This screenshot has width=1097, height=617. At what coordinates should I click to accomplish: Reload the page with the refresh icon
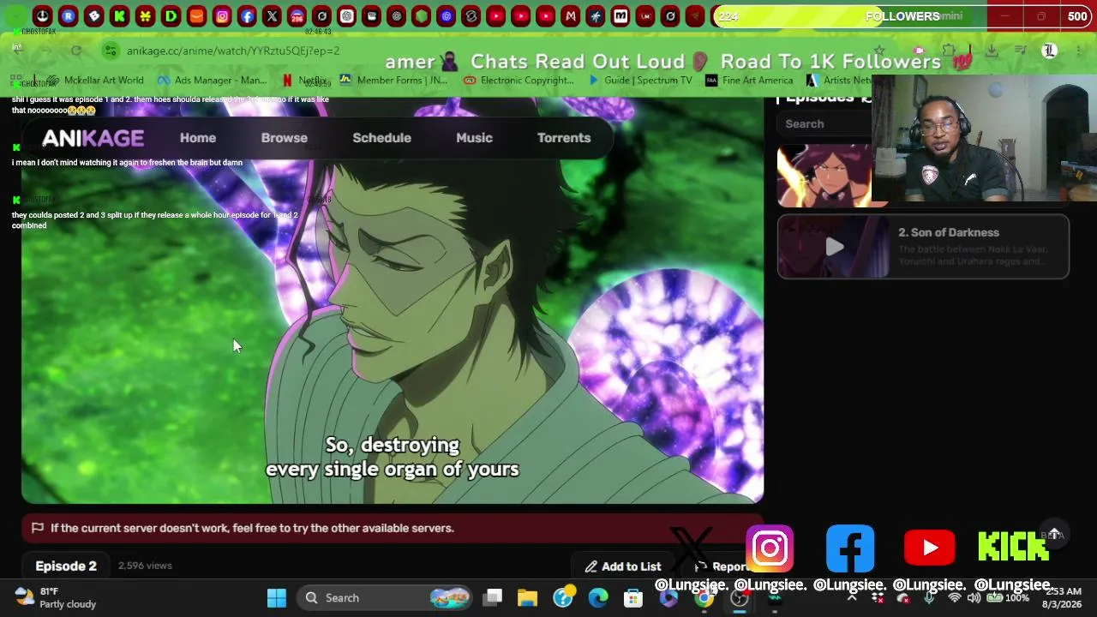pyautogui.click(x=76, y=51)
